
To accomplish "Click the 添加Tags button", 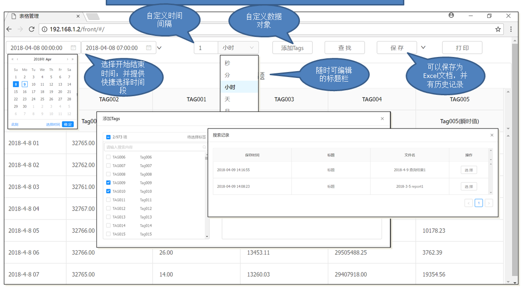I will coord(292,48).
